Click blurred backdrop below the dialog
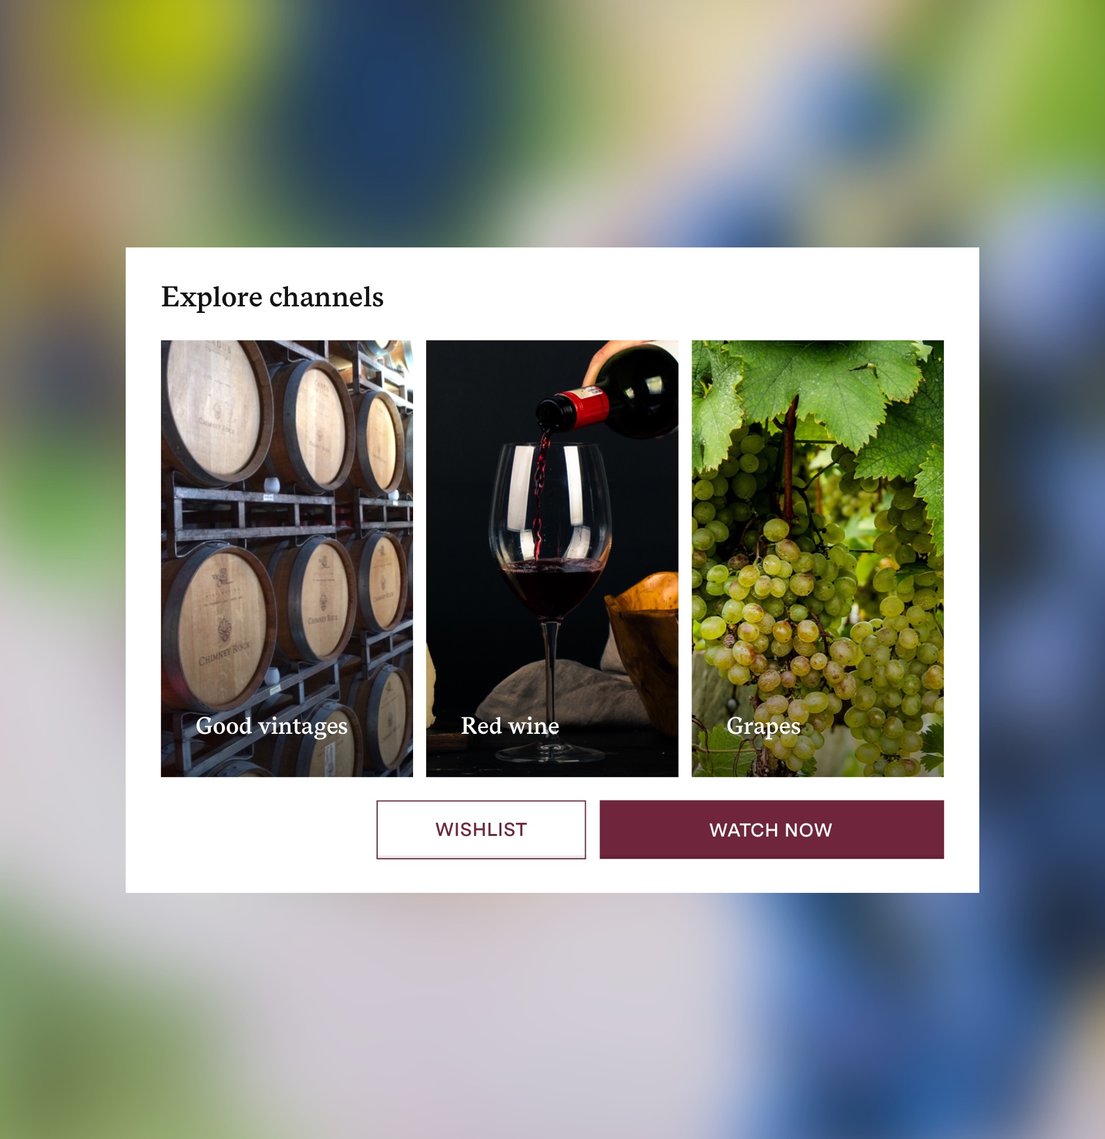 point(552,1016)
